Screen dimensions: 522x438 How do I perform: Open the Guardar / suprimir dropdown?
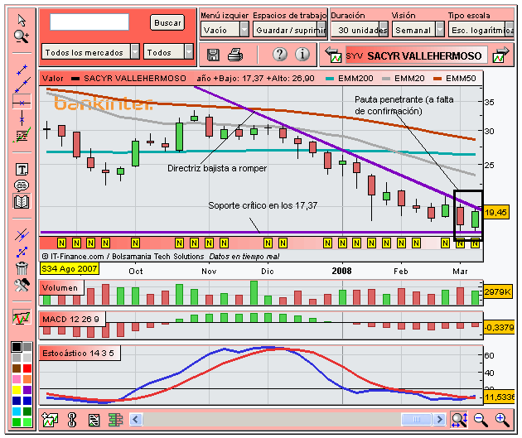[290, 30]
